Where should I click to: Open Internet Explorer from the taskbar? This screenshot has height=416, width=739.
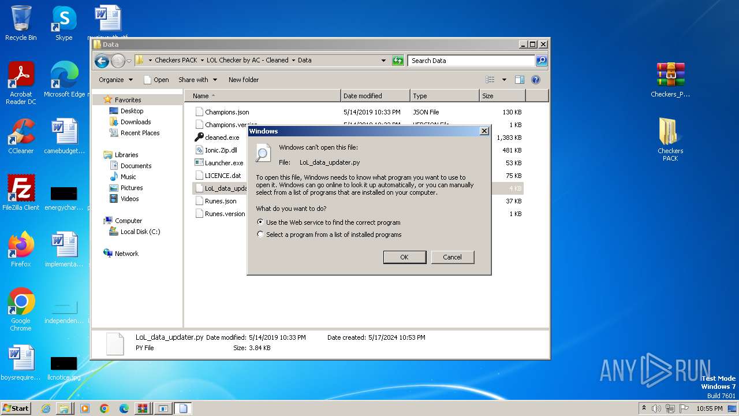46,408
